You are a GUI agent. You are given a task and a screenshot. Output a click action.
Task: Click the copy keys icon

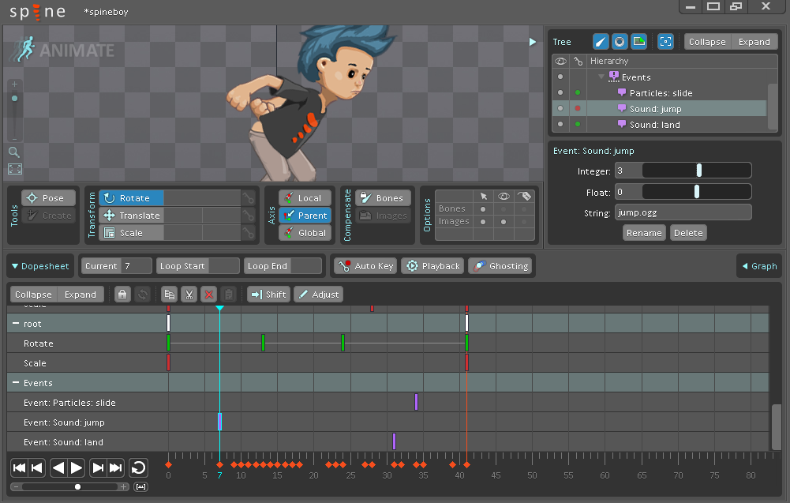(x=168, y=295)
